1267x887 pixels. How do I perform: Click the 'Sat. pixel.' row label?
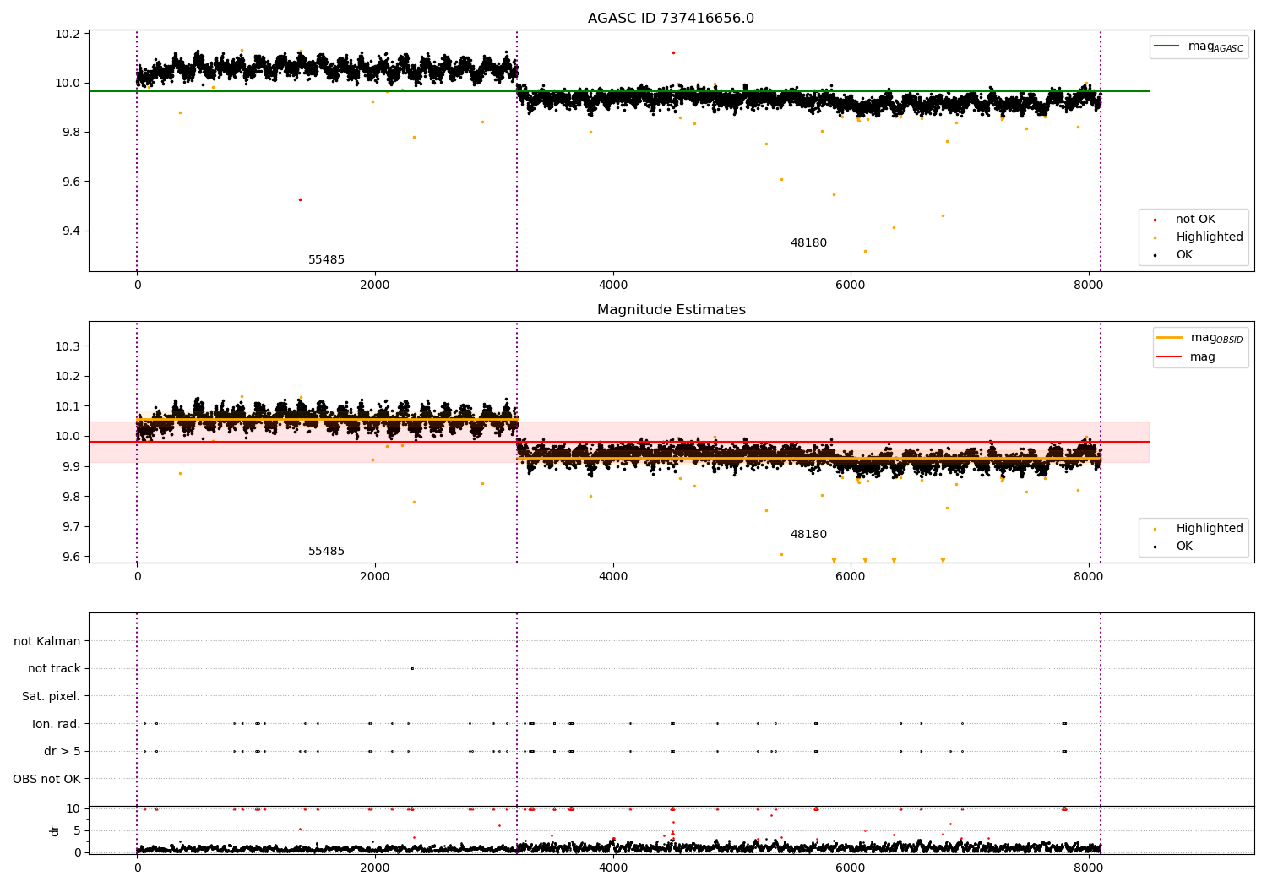click(51, 697)
